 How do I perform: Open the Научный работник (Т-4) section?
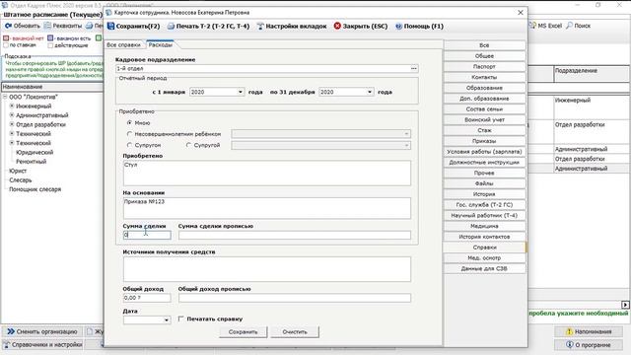(x=484, y=215)
